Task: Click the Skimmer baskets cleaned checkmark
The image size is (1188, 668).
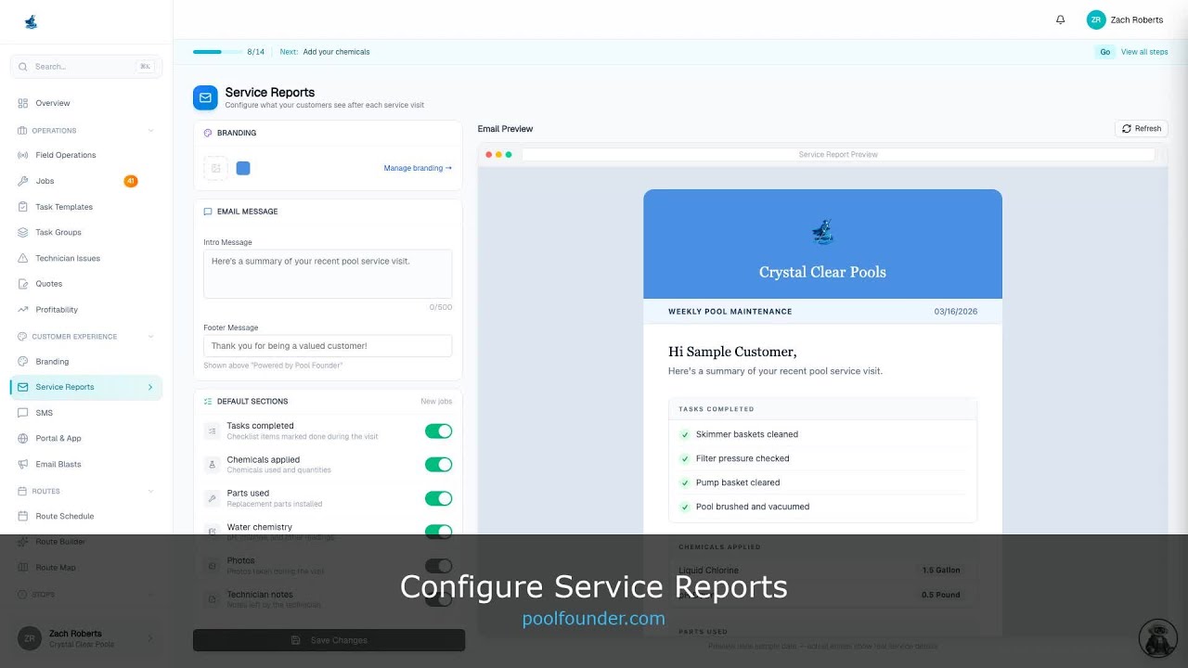Action: 685,434
